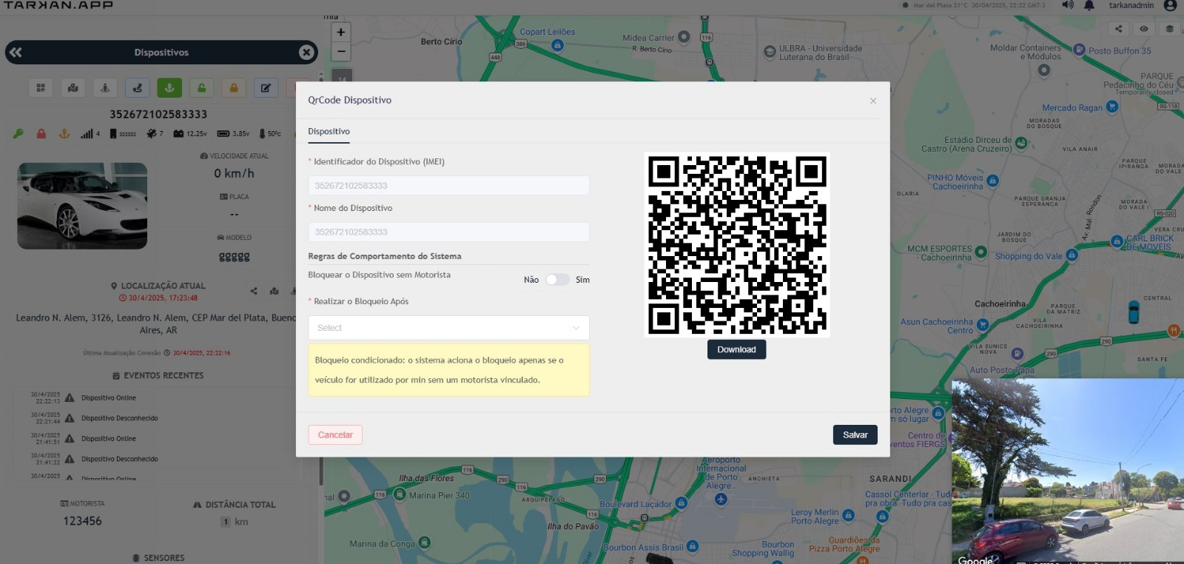Image resolution: width=1184 pixels, height=564 pixels.
Task: Click the Sensores section heading
Action: [158, 558]
